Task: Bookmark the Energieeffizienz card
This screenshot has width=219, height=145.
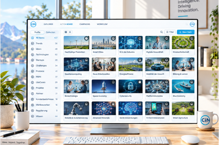Action: pyautogui.click(x=140, y=60)
